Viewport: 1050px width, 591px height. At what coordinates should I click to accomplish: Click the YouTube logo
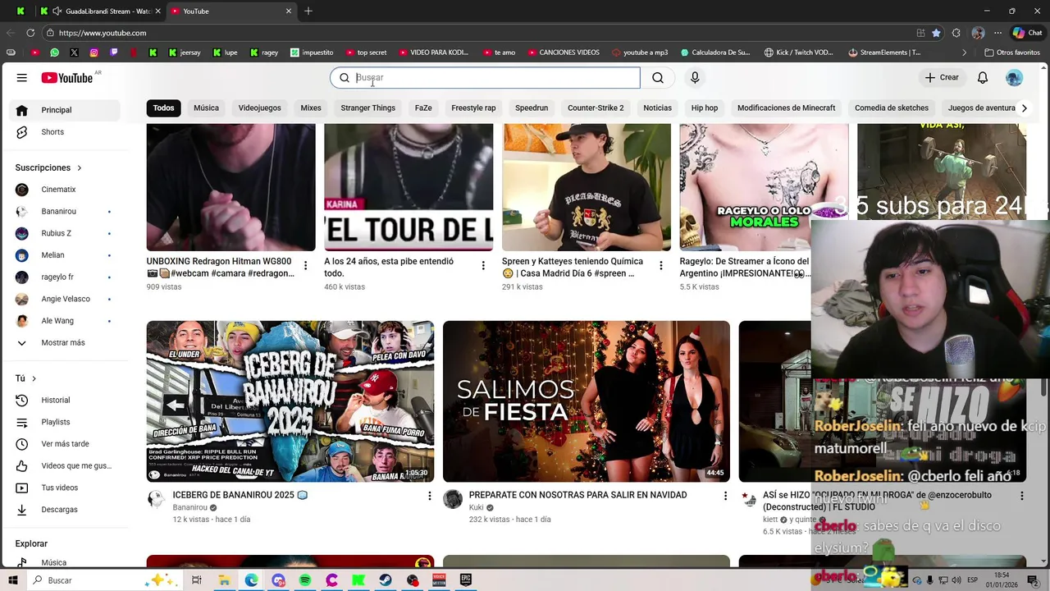point(67,77)
